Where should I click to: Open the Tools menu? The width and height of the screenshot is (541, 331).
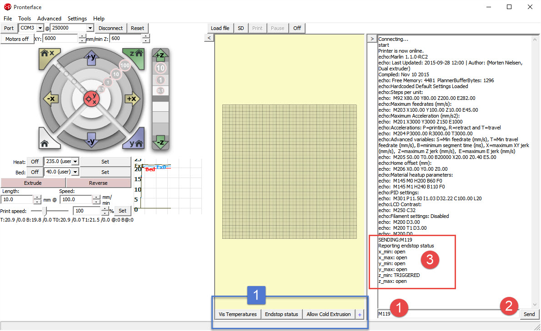click(x=25, y=19)
